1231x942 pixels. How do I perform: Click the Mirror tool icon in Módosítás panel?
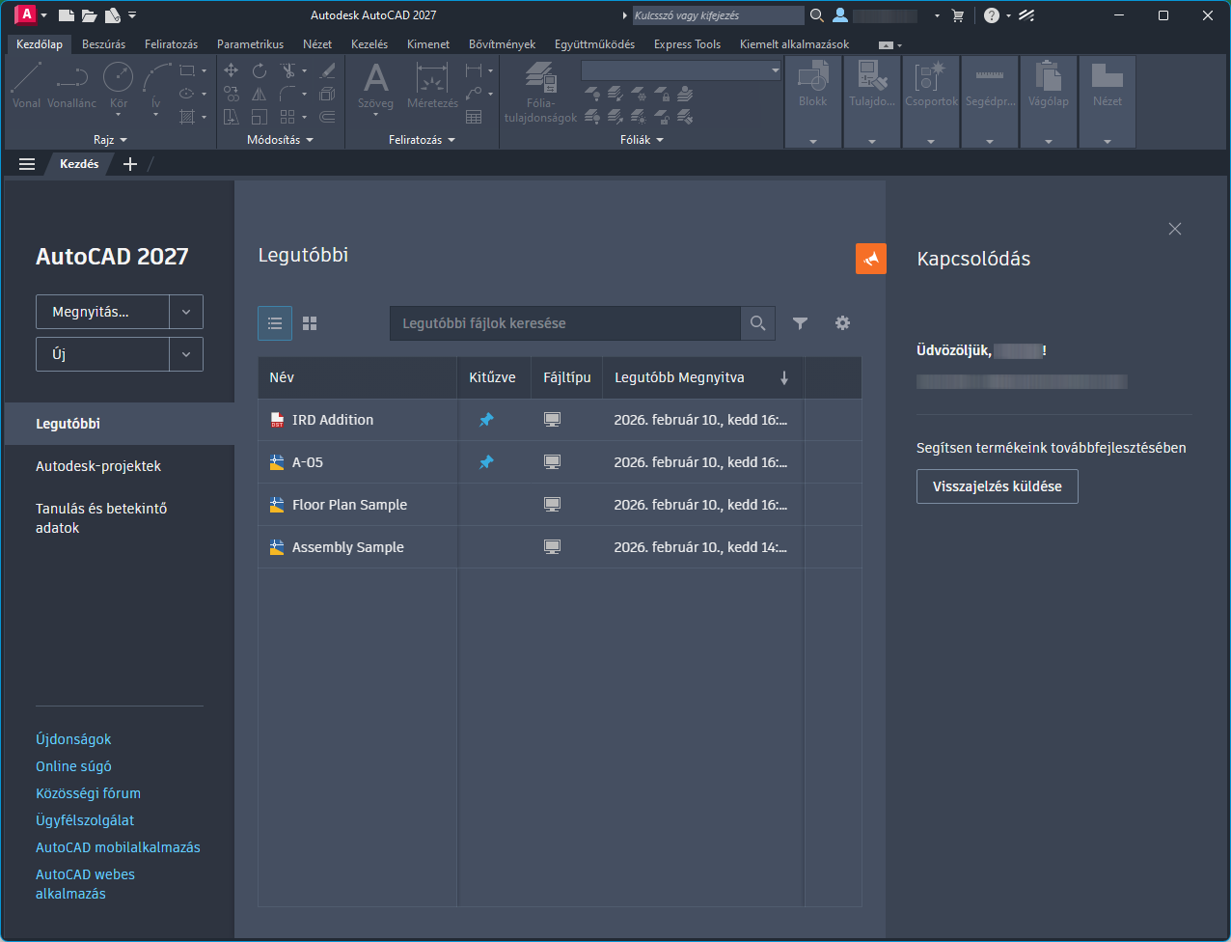point(260,94)
